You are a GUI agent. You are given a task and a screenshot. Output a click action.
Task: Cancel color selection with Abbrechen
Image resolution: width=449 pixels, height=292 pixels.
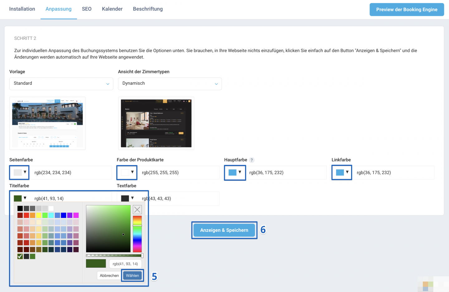(x=109, y=275)
